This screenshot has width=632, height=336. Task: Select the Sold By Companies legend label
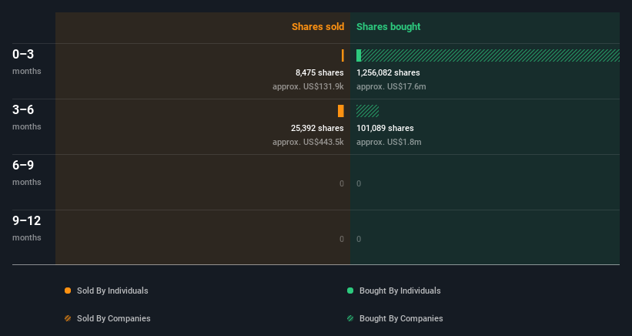click(x=114, y=318)
